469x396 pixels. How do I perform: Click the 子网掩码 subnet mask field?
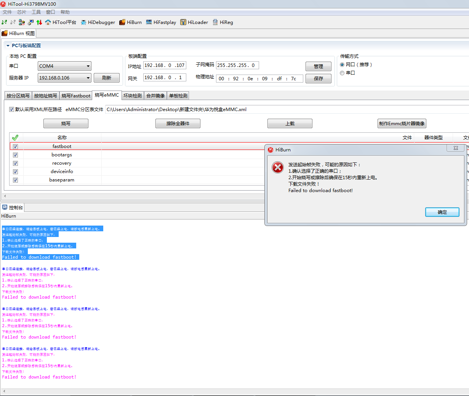[238, 65]
